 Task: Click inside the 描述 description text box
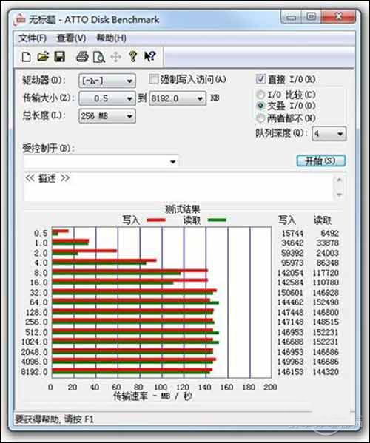click(179, 187)
